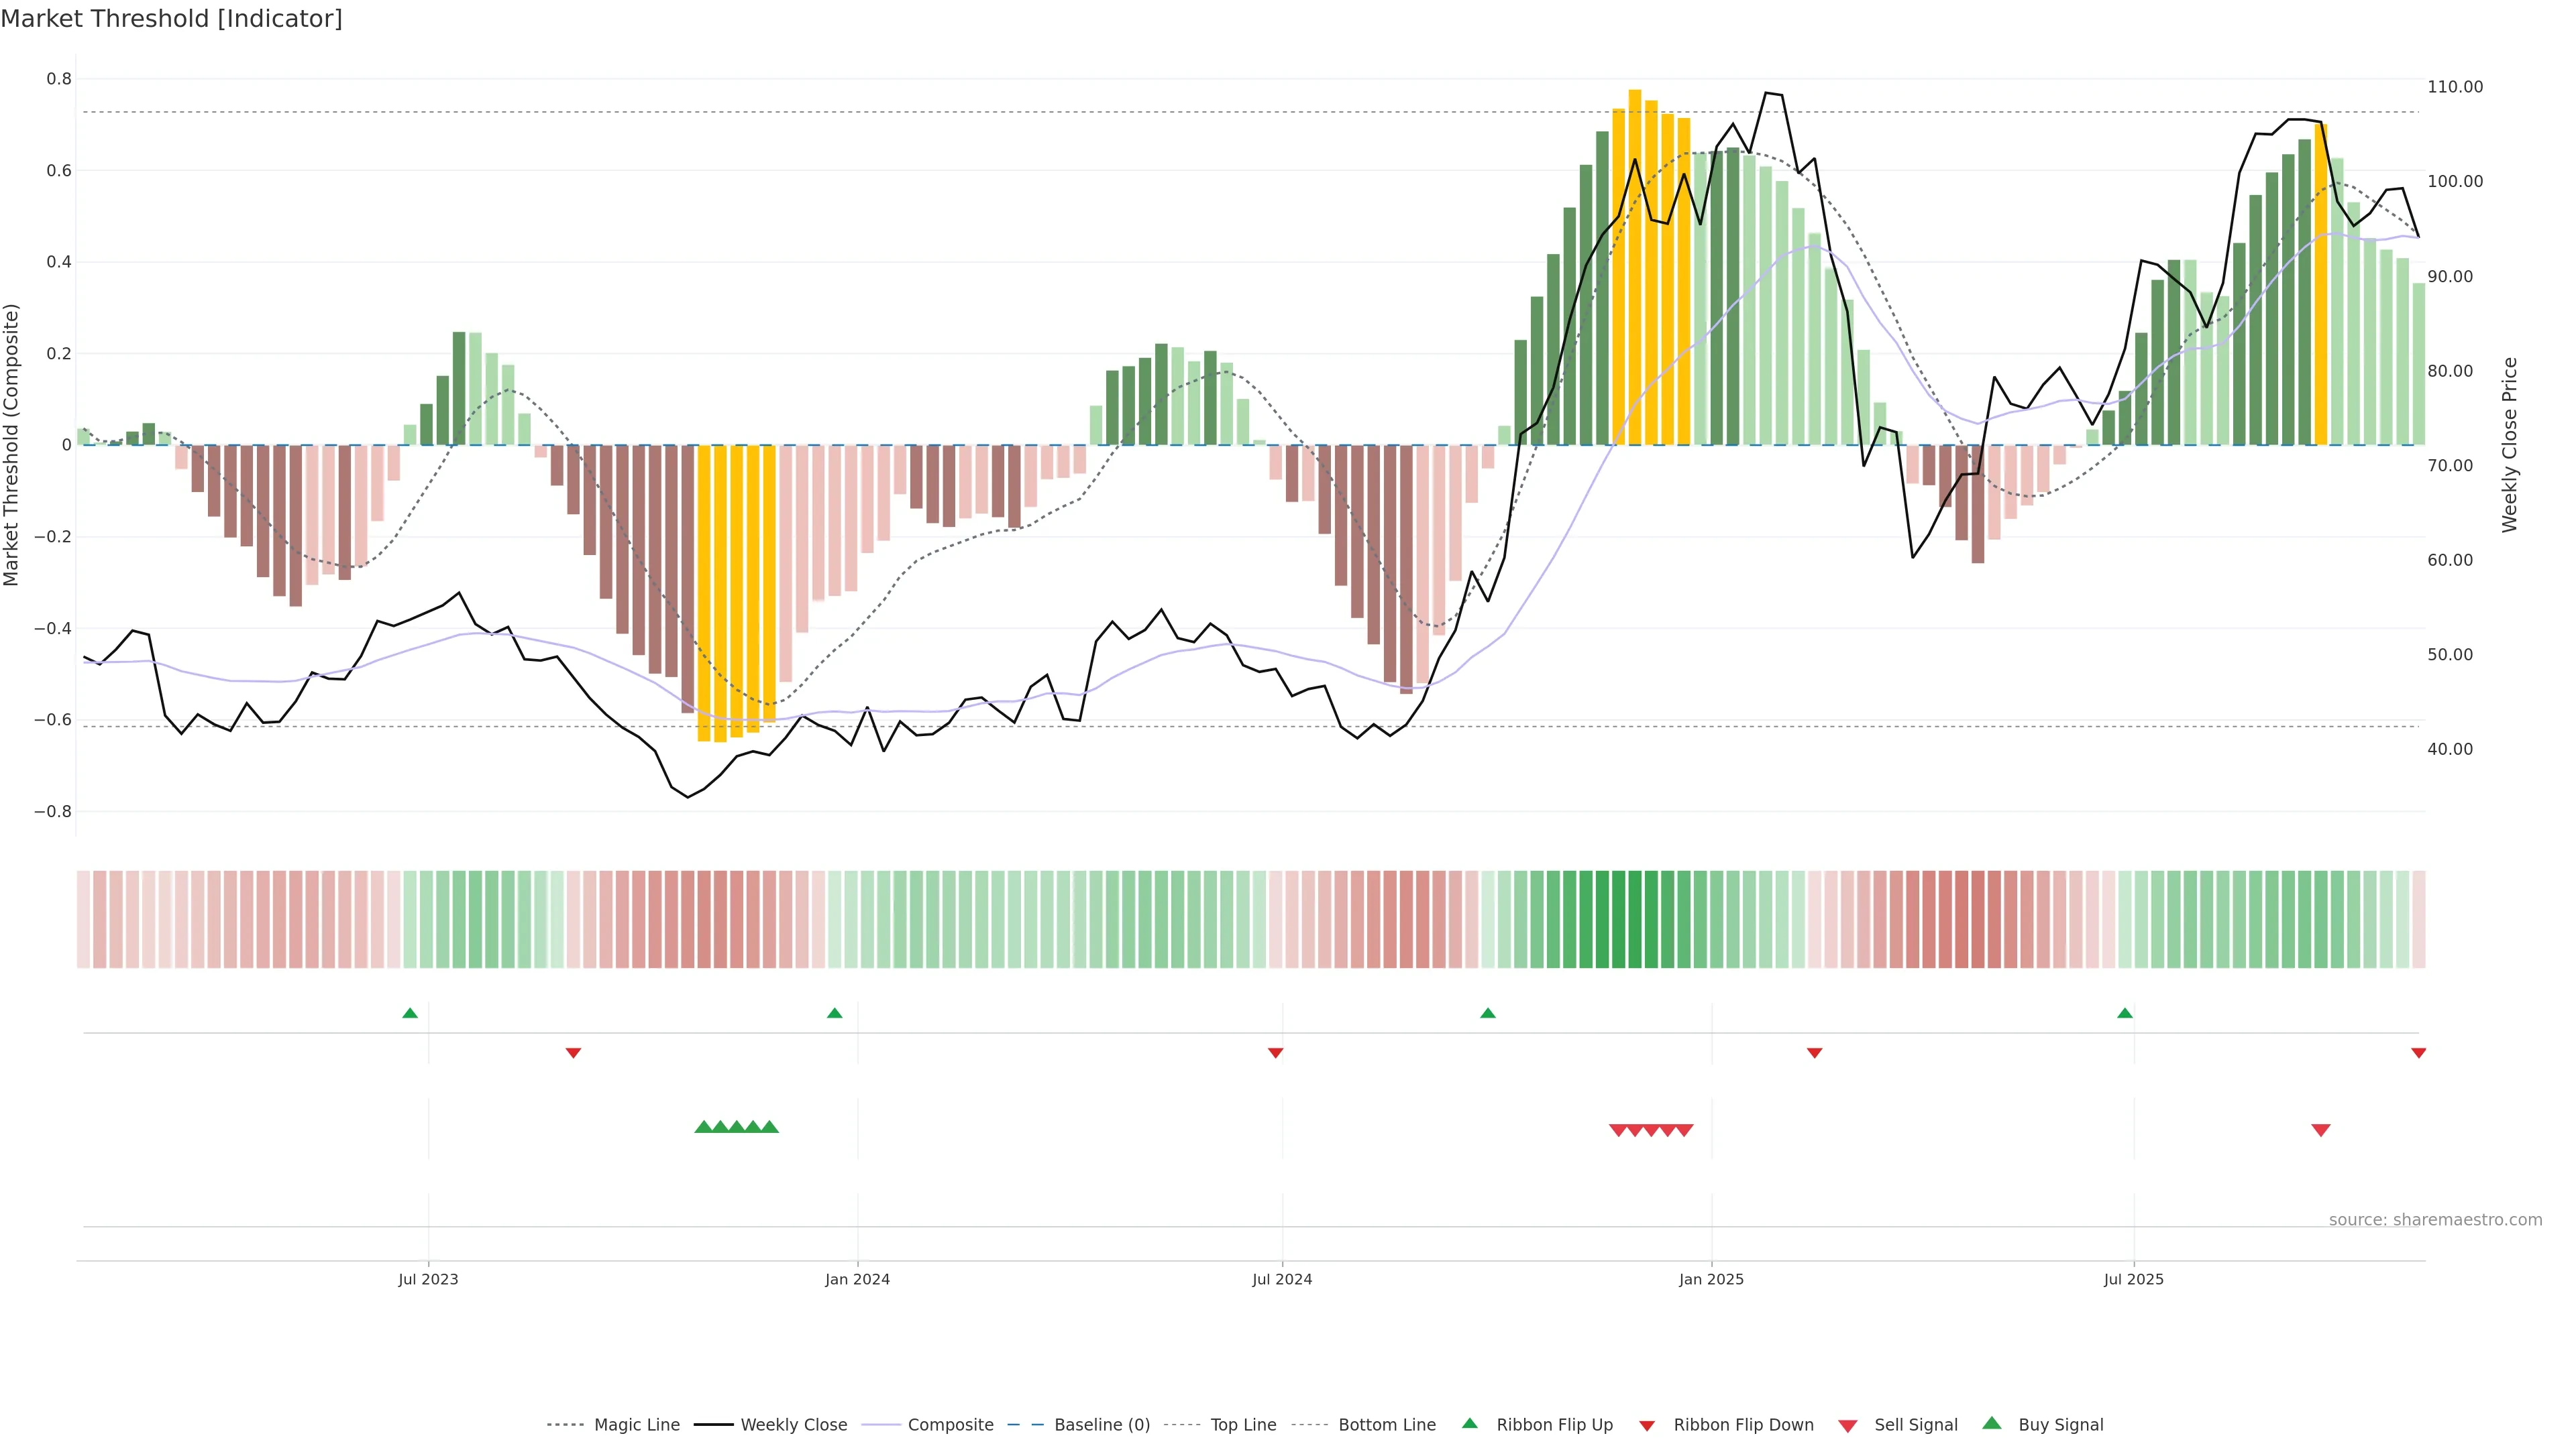The width and height of the screenshot is (2576, 1448).
Task: Click the Market Threshold [Indicator] chart title
Action: (171, 19)
